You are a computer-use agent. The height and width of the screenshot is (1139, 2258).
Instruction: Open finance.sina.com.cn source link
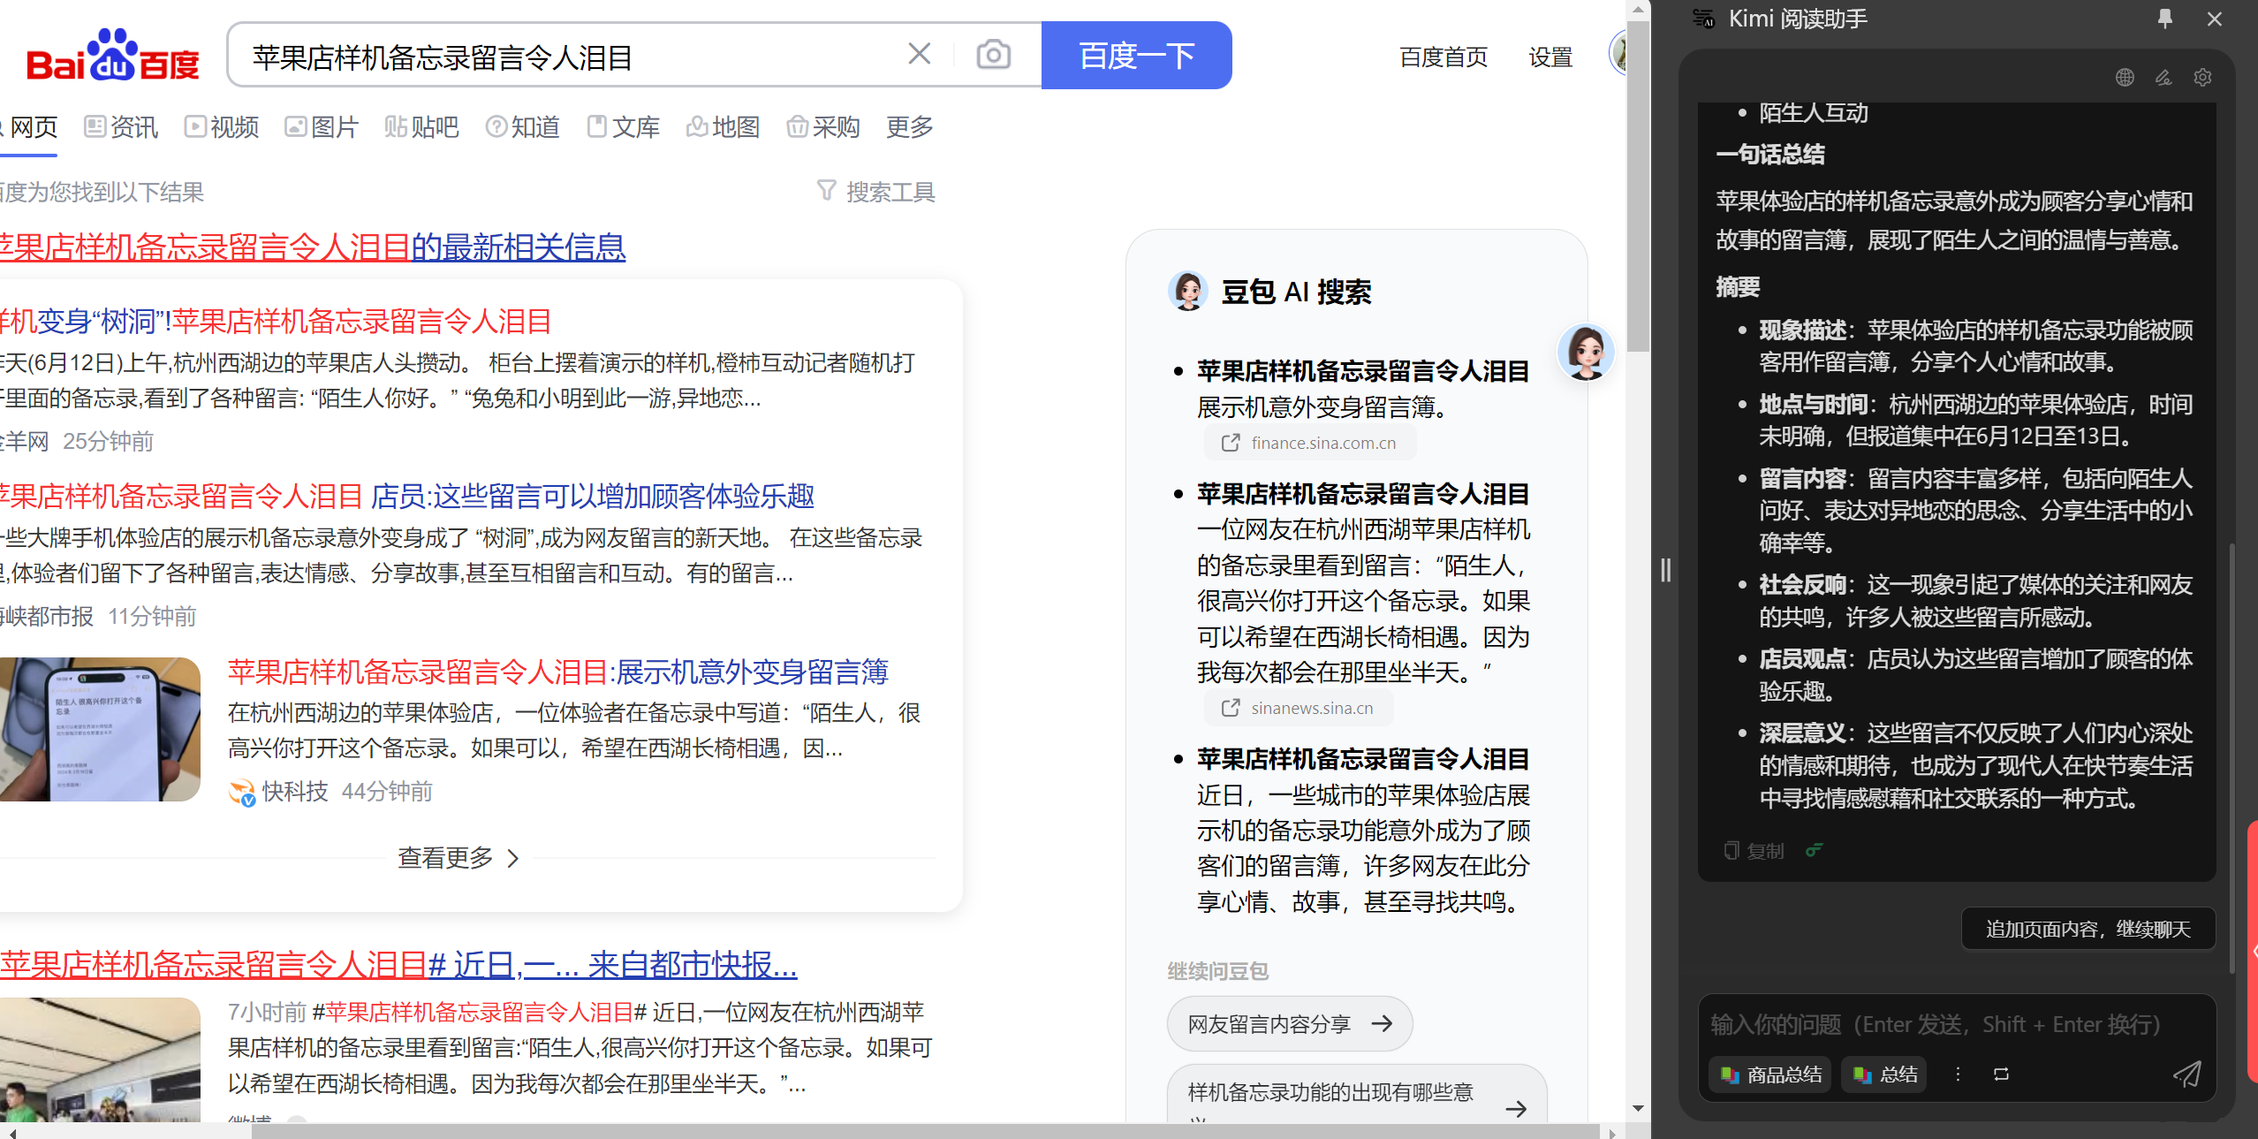[1310, 443]
